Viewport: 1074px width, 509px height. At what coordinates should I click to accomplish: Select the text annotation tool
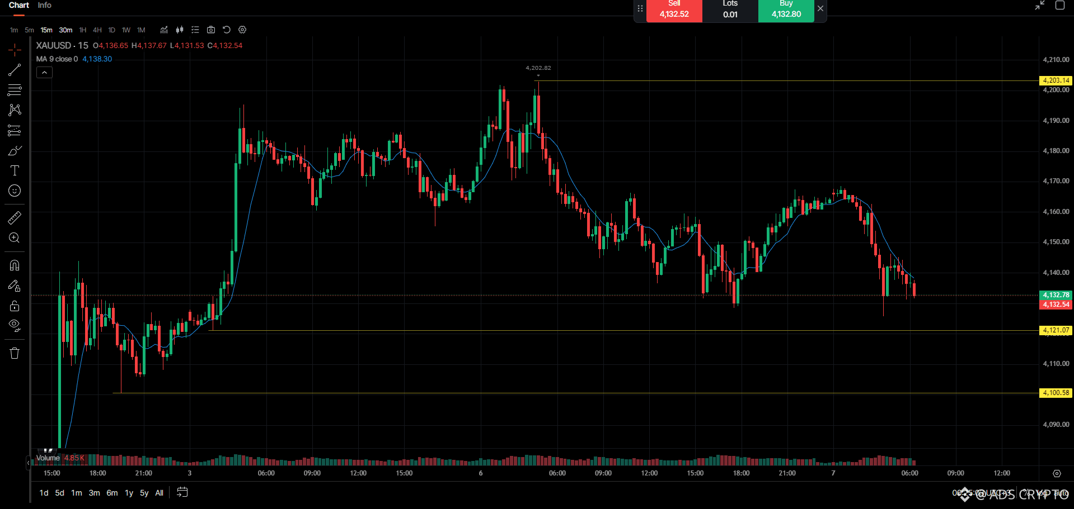(x=15, y=171)
